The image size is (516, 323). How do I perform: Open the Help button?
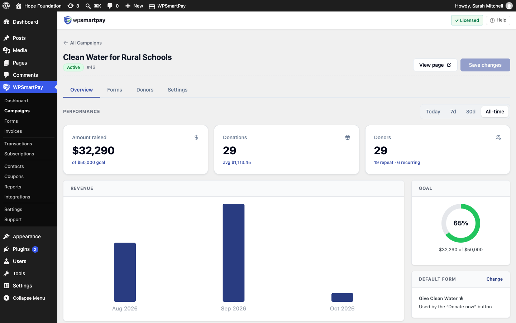[498, 20]
